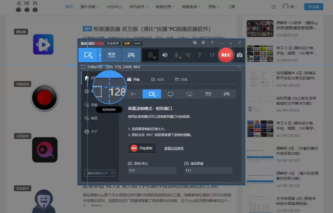
Task: Open the scheduled recording clock icon
Action: tap(203, 42)
